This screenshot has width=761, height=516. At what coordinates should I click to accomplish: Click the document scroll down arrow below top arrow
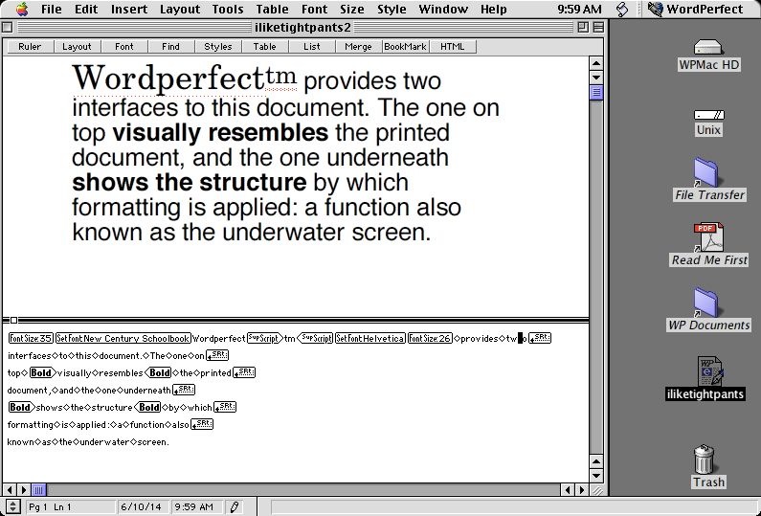tap(596, 78)
